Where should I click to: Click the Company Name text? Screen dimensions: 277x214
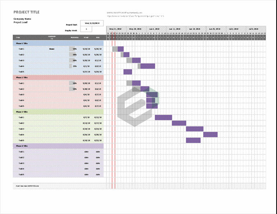coord(23,19)
